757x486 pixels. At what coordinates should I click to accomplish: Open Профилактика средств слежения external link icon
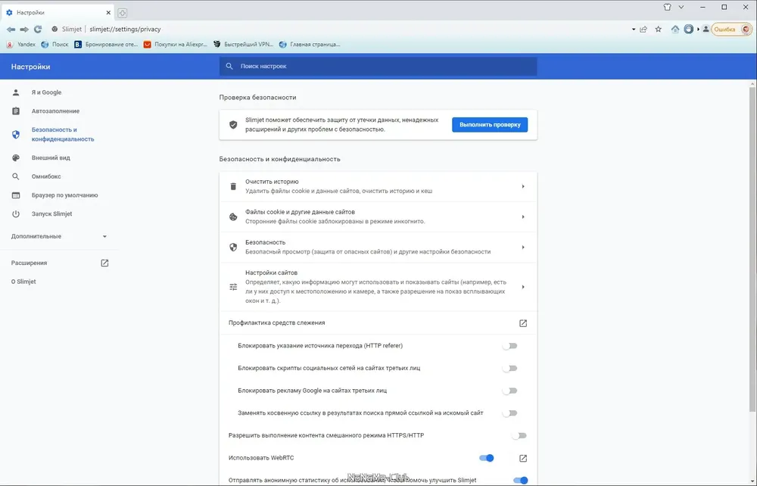[x=523, y=323]
